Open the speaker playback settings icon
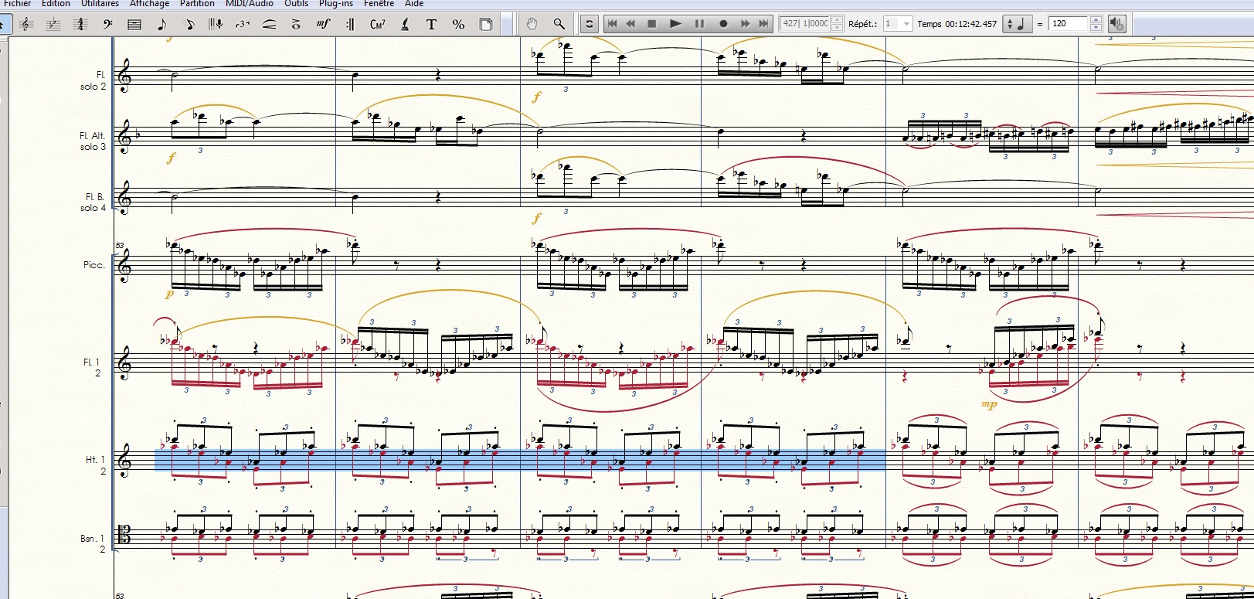The width and height of the screenshot is (1254, 599). [1116, 24]
